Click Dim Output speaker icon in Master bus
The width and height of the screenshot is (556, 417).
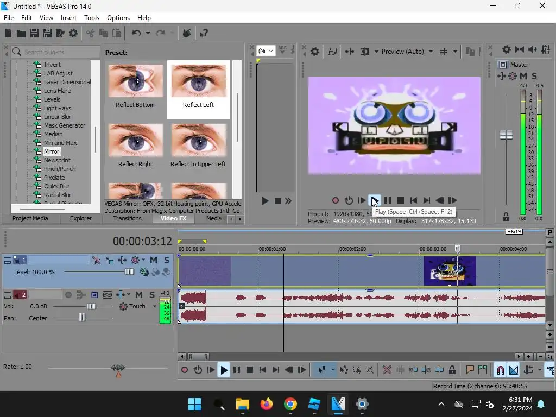coord(533,49)
